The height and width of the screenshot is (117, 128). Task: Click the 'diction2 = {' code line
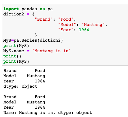click(x=19, y=14)
